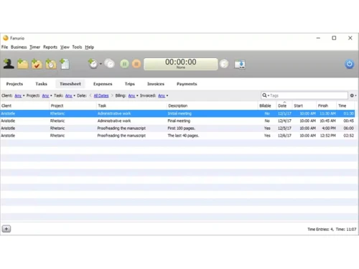Open the Invoiced filter Any dropdown
This screenshot has height=269, width=359.
(x=163, y=95)
